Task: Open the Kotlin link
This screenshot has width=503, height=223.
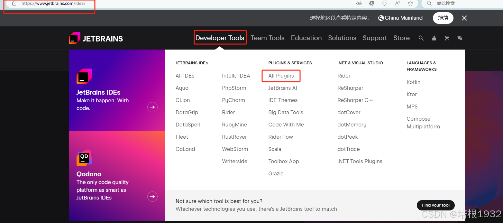Action: pos(413,82)
